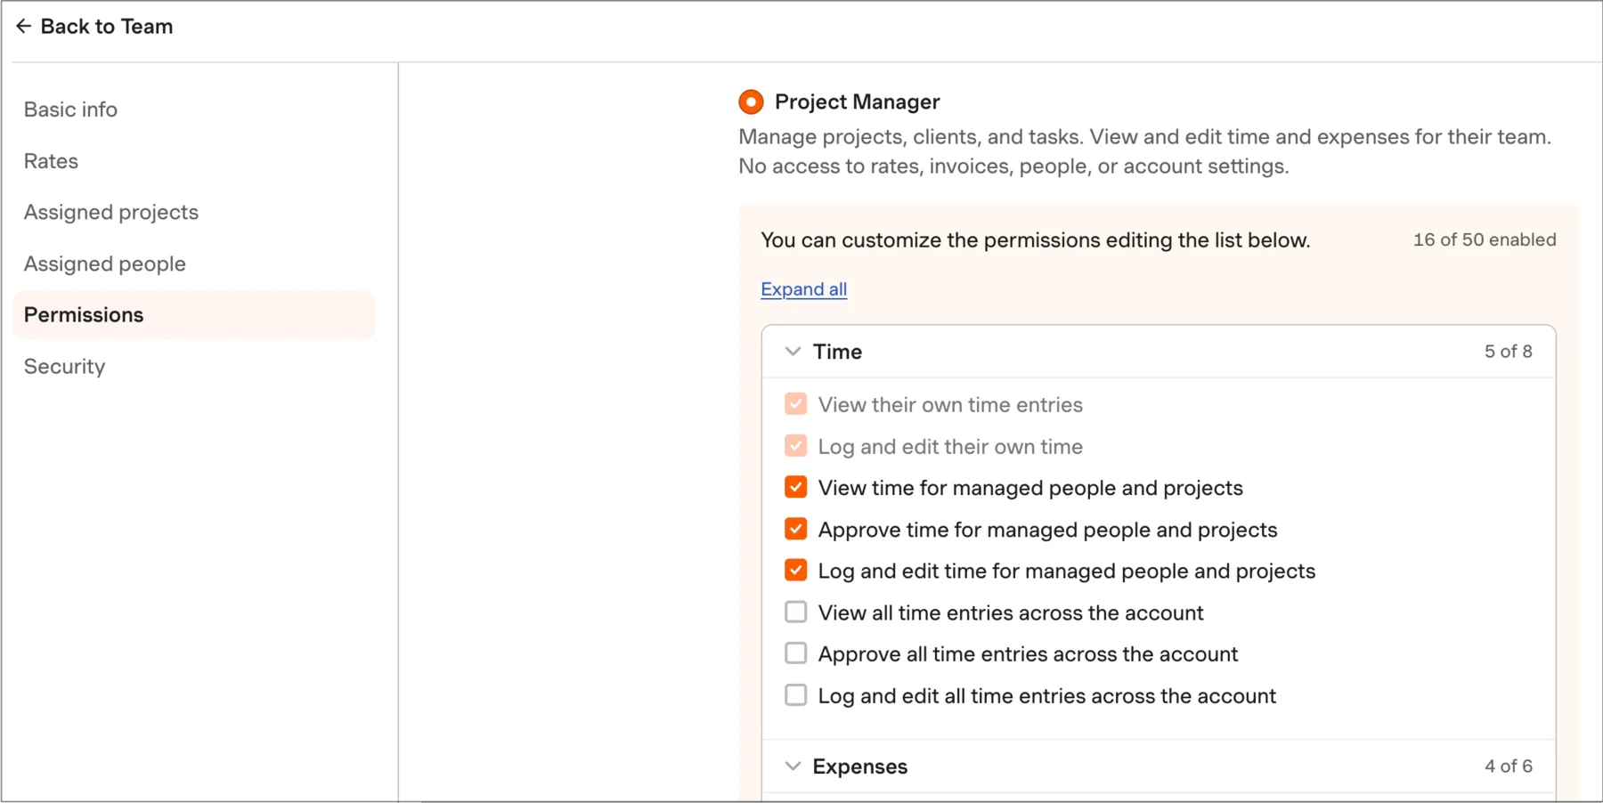Open the Security section
The image size is (1603, 803).
coord(64,367)
